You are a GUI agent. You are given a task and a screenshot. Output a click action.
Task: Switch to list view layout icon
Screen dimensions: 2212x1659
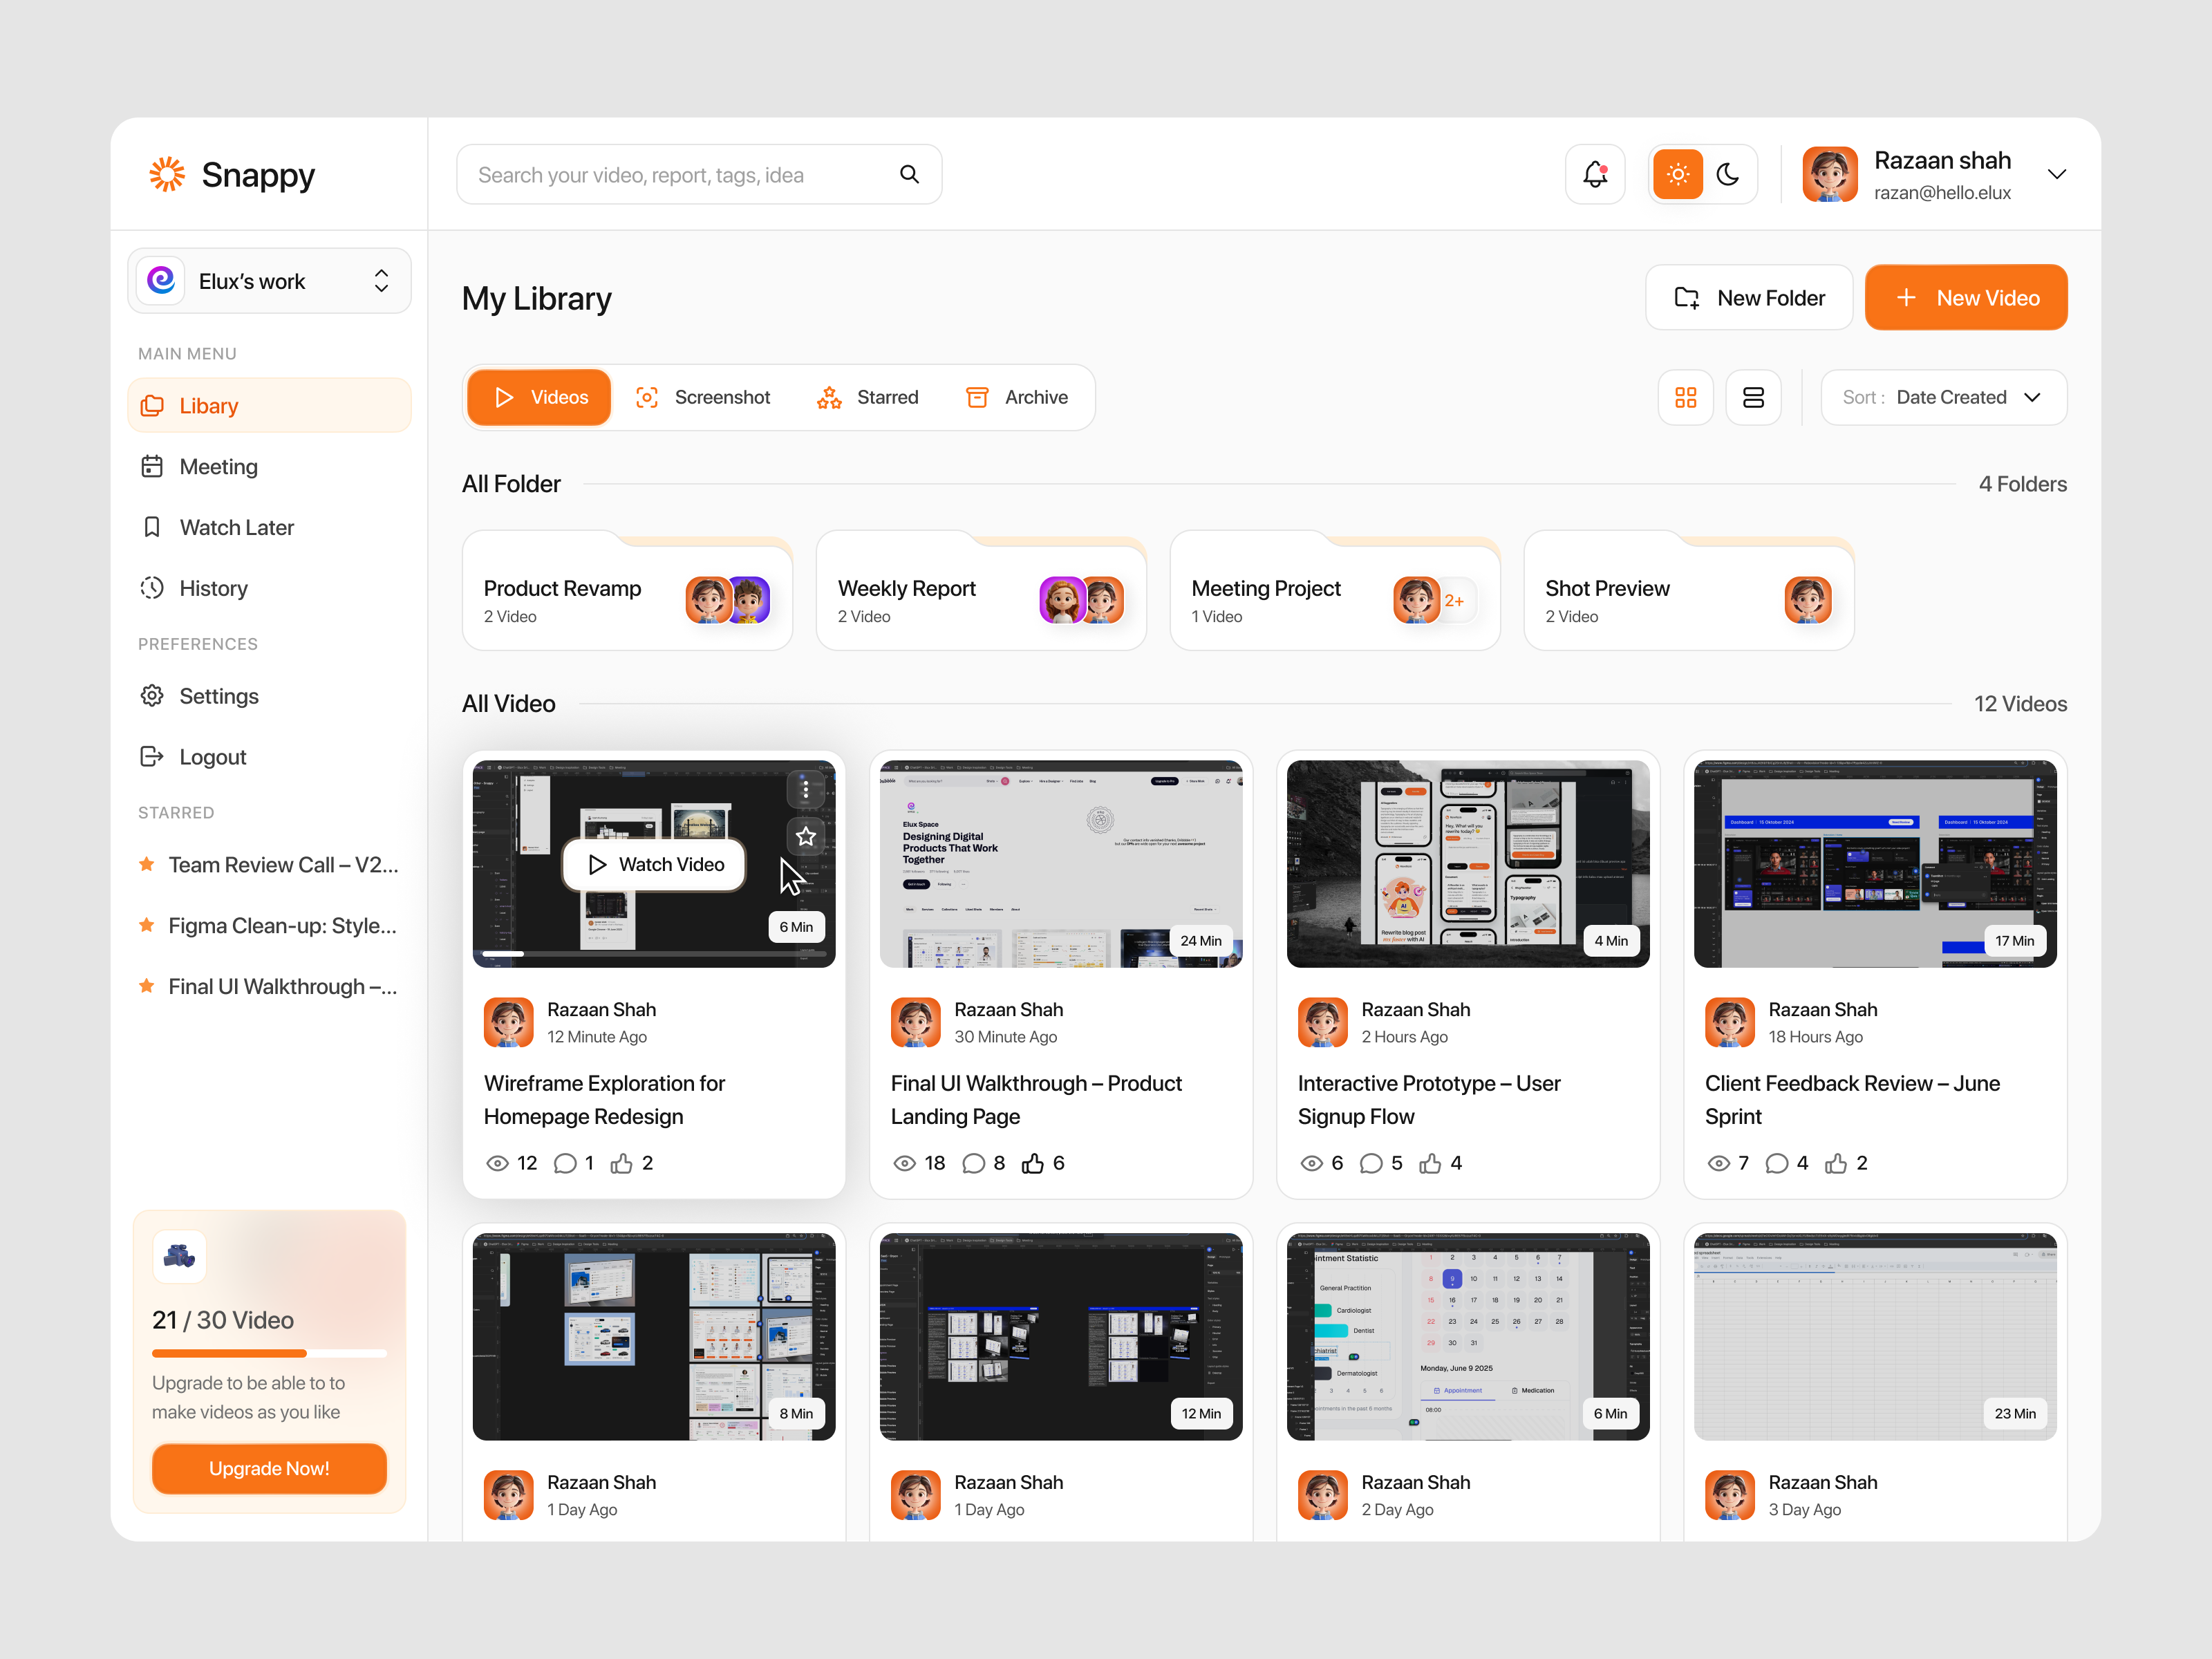pyautogui.click(x=1753, y=397)
